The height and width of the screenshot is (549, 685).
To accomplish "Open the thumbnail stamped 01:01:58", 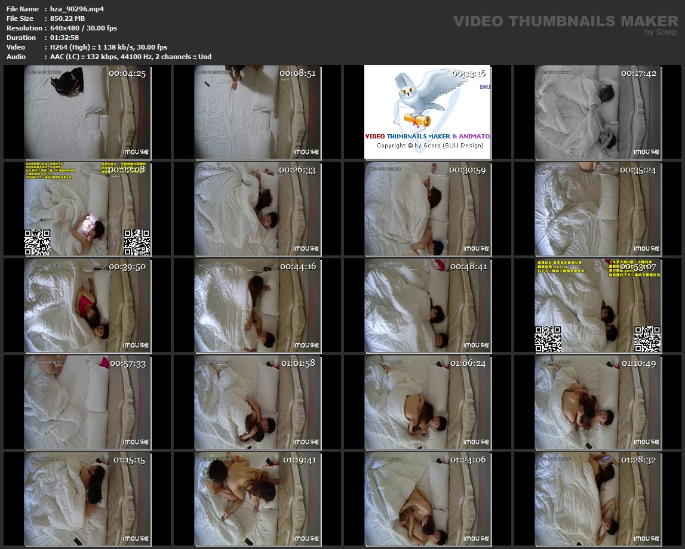I will click(257, 402).
